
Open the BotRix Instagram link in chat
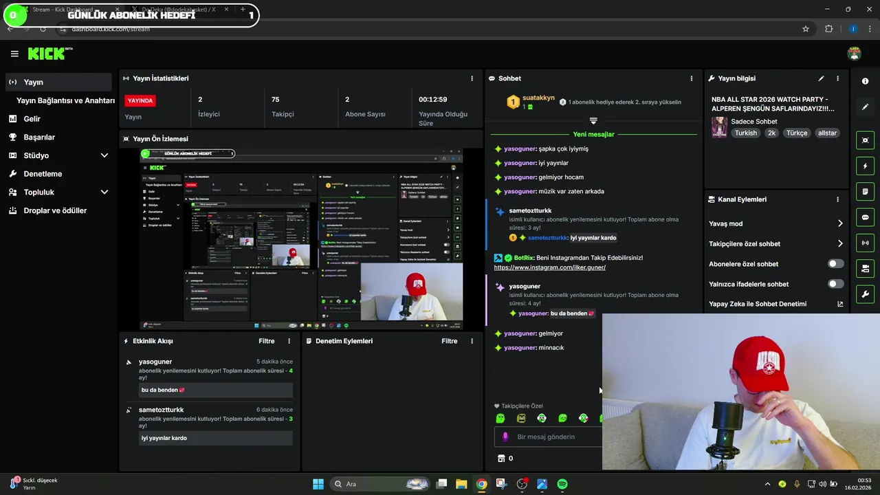click(549, 267)
